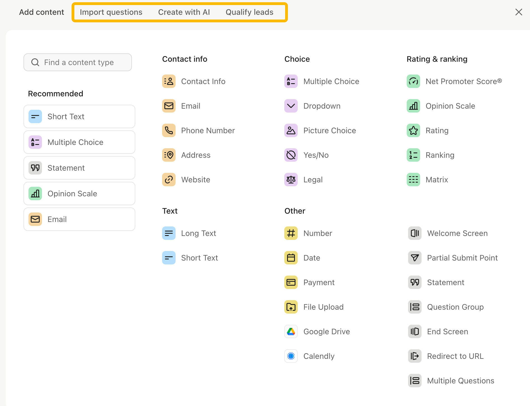Focus the Find a content type search field
Viewport: 530px width, 406px height.
(x=78, y=62)
